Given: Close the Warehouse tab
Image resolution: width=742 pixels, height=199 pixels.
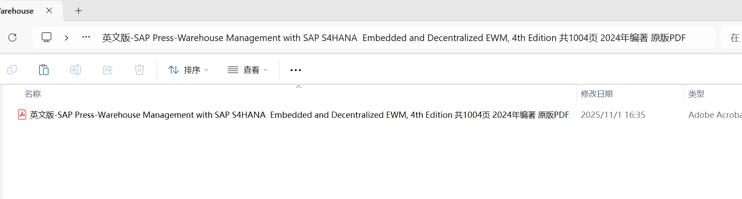Looking at the screenshot, I should 49,11.
